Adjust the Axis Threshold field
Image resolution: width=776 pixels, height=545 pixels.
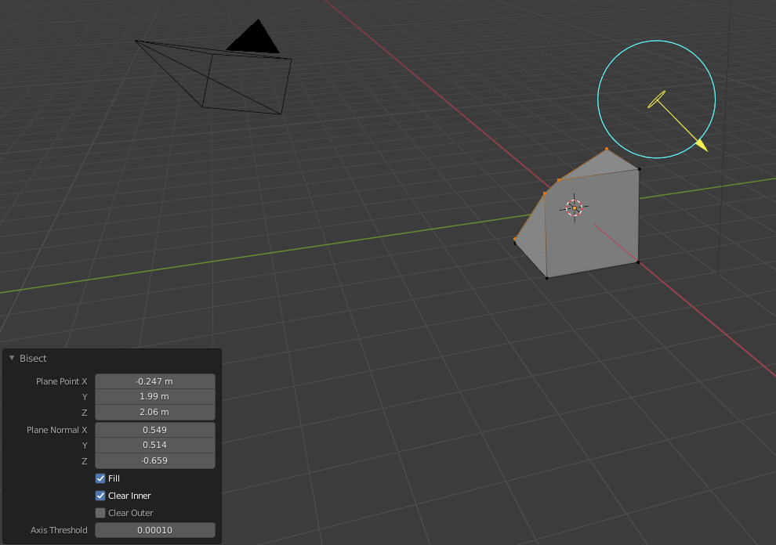pyautogui.click(x=155, y=530)
